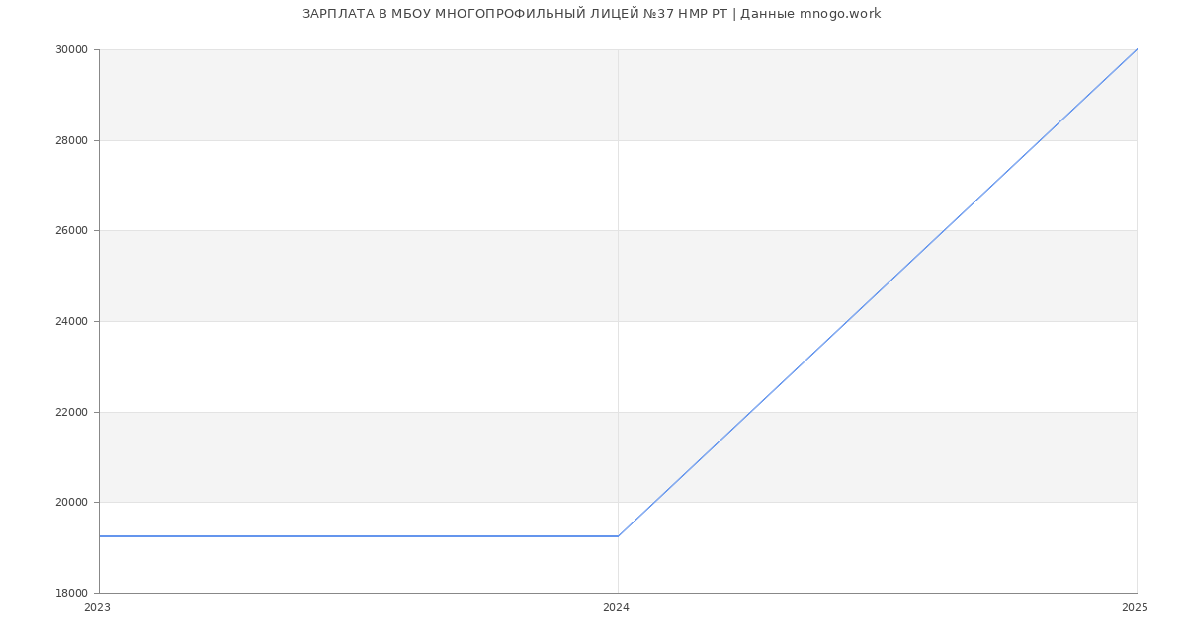Click the rising blue line segment
Screen dimensions: 1186x642
(x=878, y=292)
